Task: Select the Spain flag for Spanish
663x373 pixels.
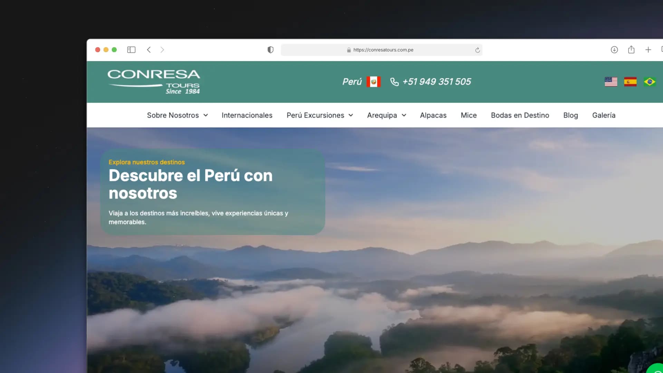Action: click(x=631, y=82)
